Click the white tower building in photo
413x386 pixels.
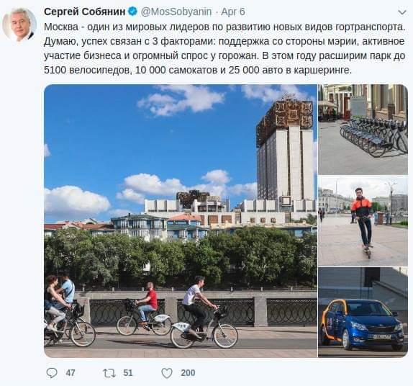click(285, 151)
